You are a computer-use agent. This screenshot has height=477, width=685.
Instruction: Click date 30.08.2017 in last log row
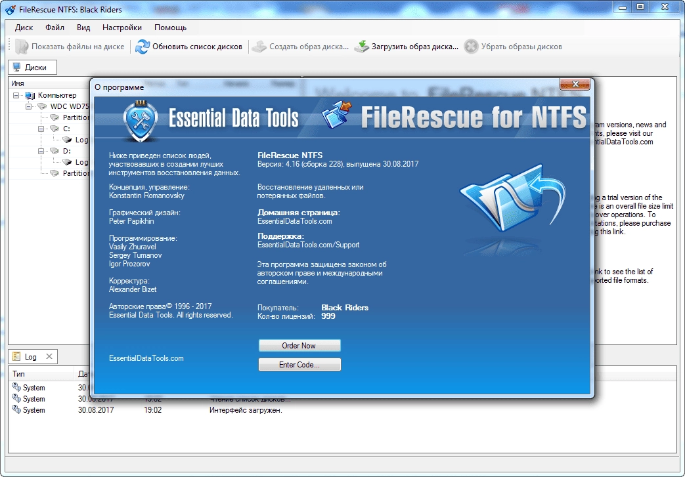click(96, 410)
